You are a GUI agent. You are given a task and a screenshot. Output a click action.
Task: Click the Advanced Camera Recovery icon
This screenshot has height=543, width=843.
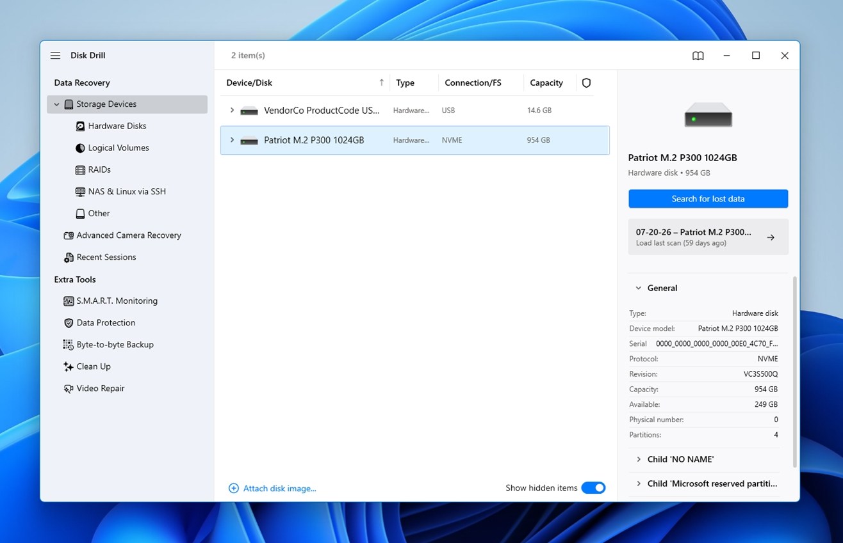click(69, 235)
